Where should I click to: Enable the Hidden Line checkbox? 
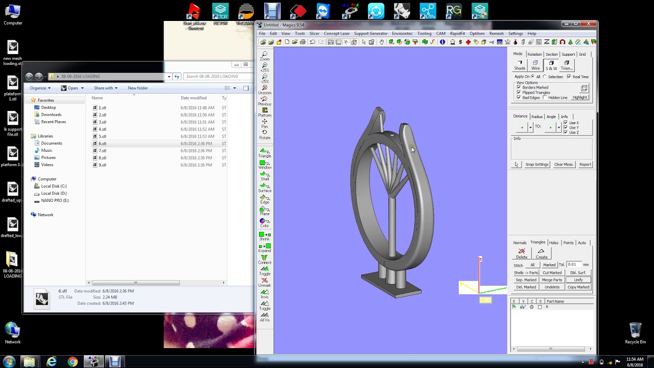click(545, 98)
